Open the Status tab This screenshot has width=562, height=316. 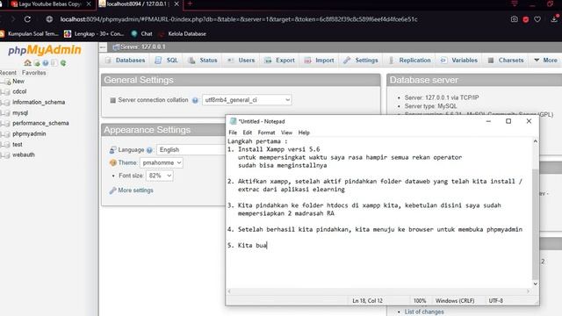coord(203,61)
